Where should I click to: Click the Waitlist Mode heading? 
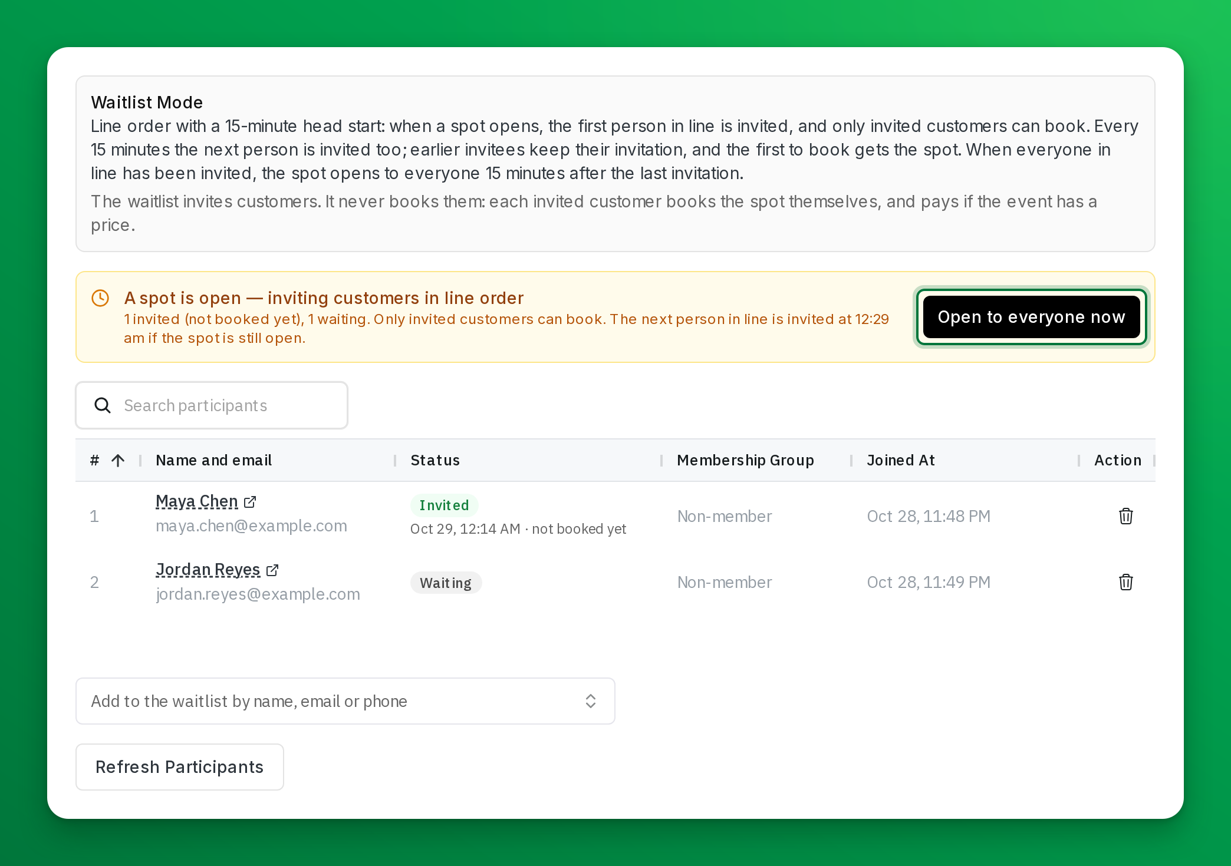[147, 103]
